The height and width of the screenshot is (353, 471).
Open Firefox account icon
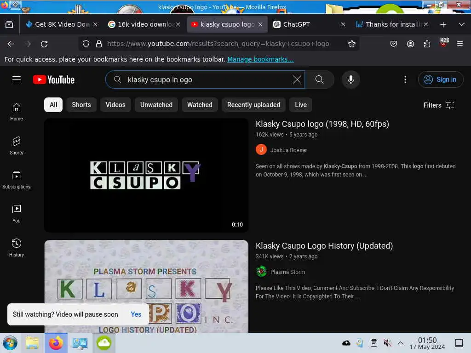tap(410, 44)
